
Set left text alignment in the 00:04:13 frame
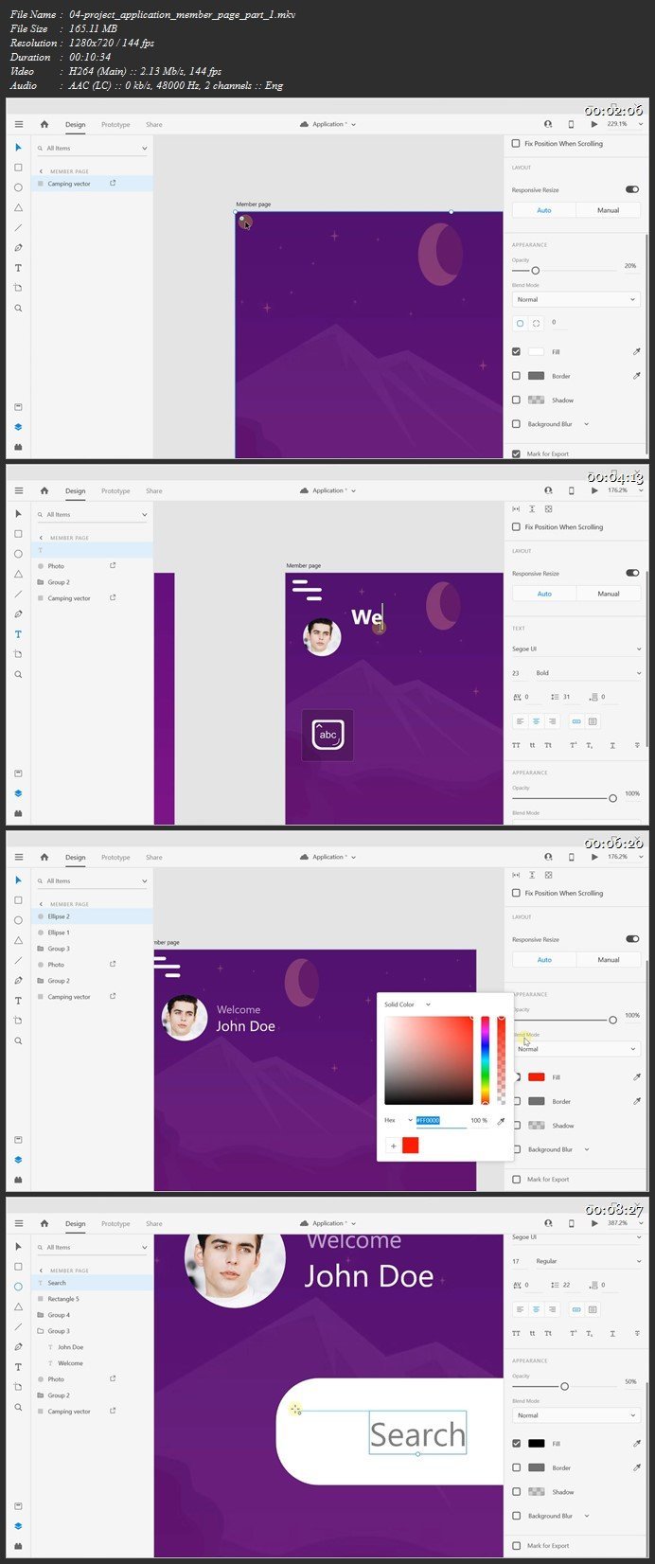coord(520,721)
